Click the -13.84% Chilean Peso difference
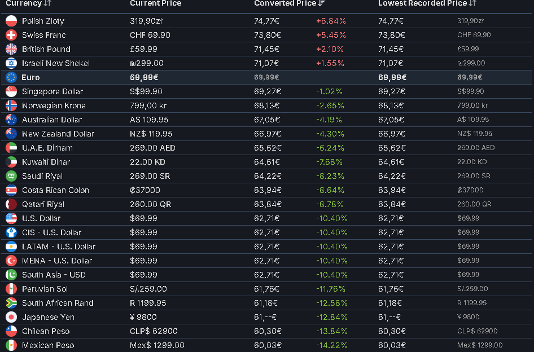Image resolution: width=534 pixels, height=352 pixels. [331, 331]
